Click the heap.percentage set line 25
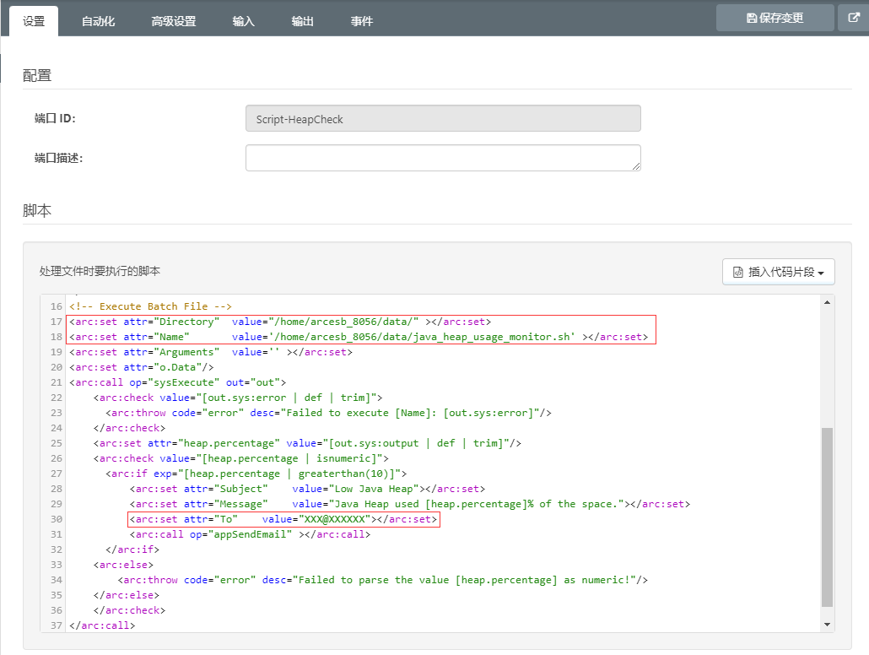The height and width of the screenshot is (655, 869). click(307, 443)
